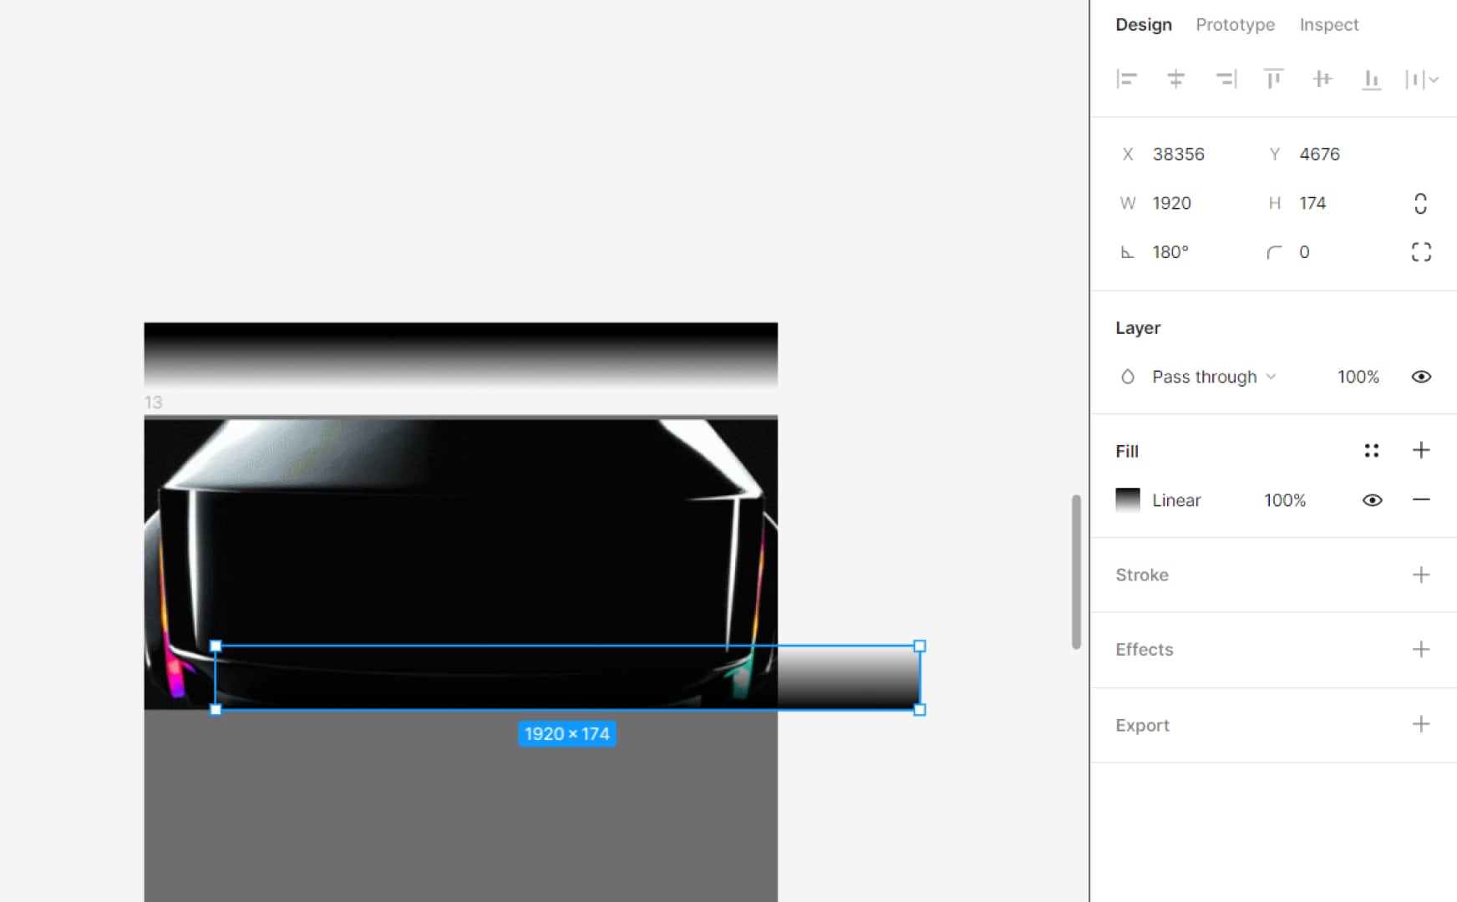The height and width of the screenshot is (902, 1457).
Task: Edit the rotation value 180°
Action: [1170, 252]
